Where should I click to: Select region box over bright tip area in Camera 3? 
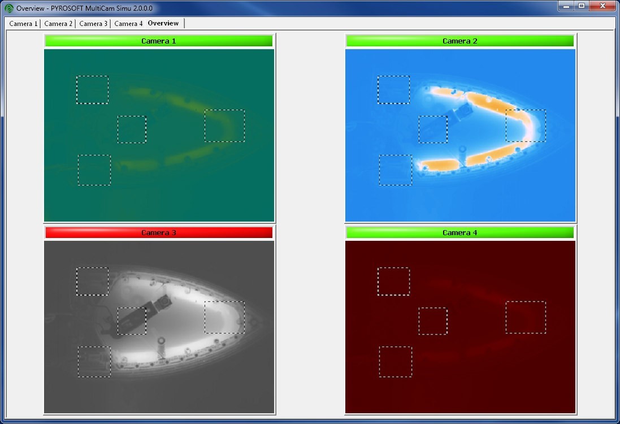(224, 317)
